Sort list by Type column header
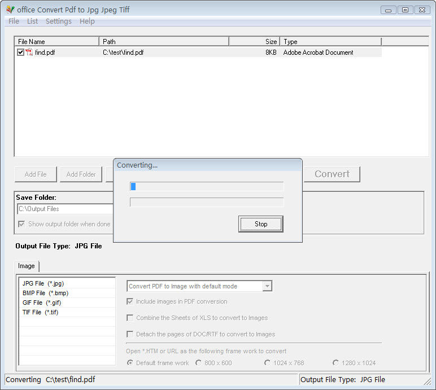 (x=330, y=42)
